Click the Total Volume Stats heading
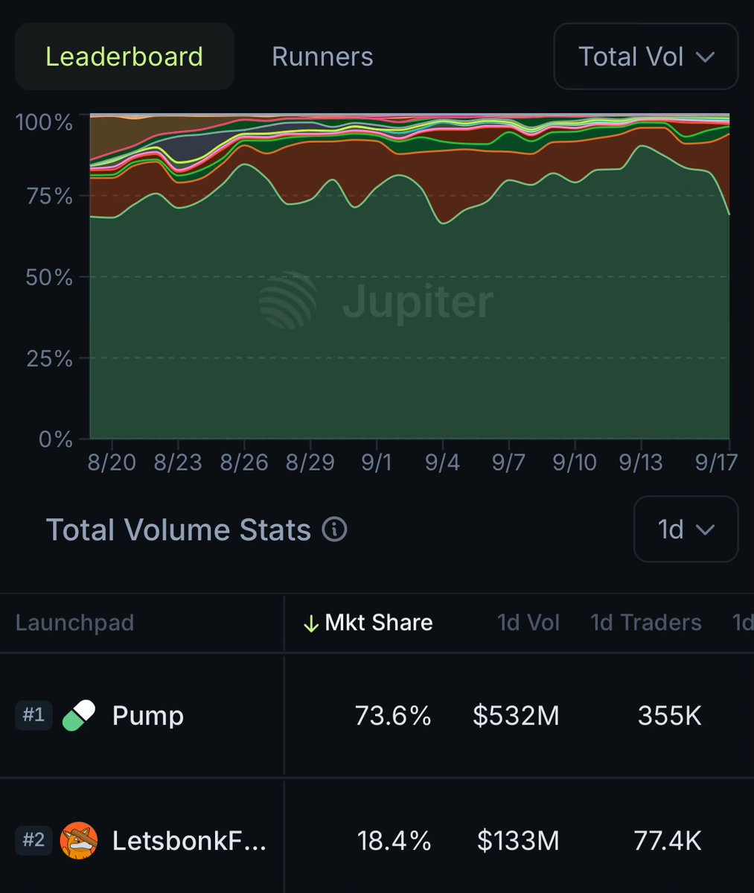The image size is (754, 893). point(178,530)
